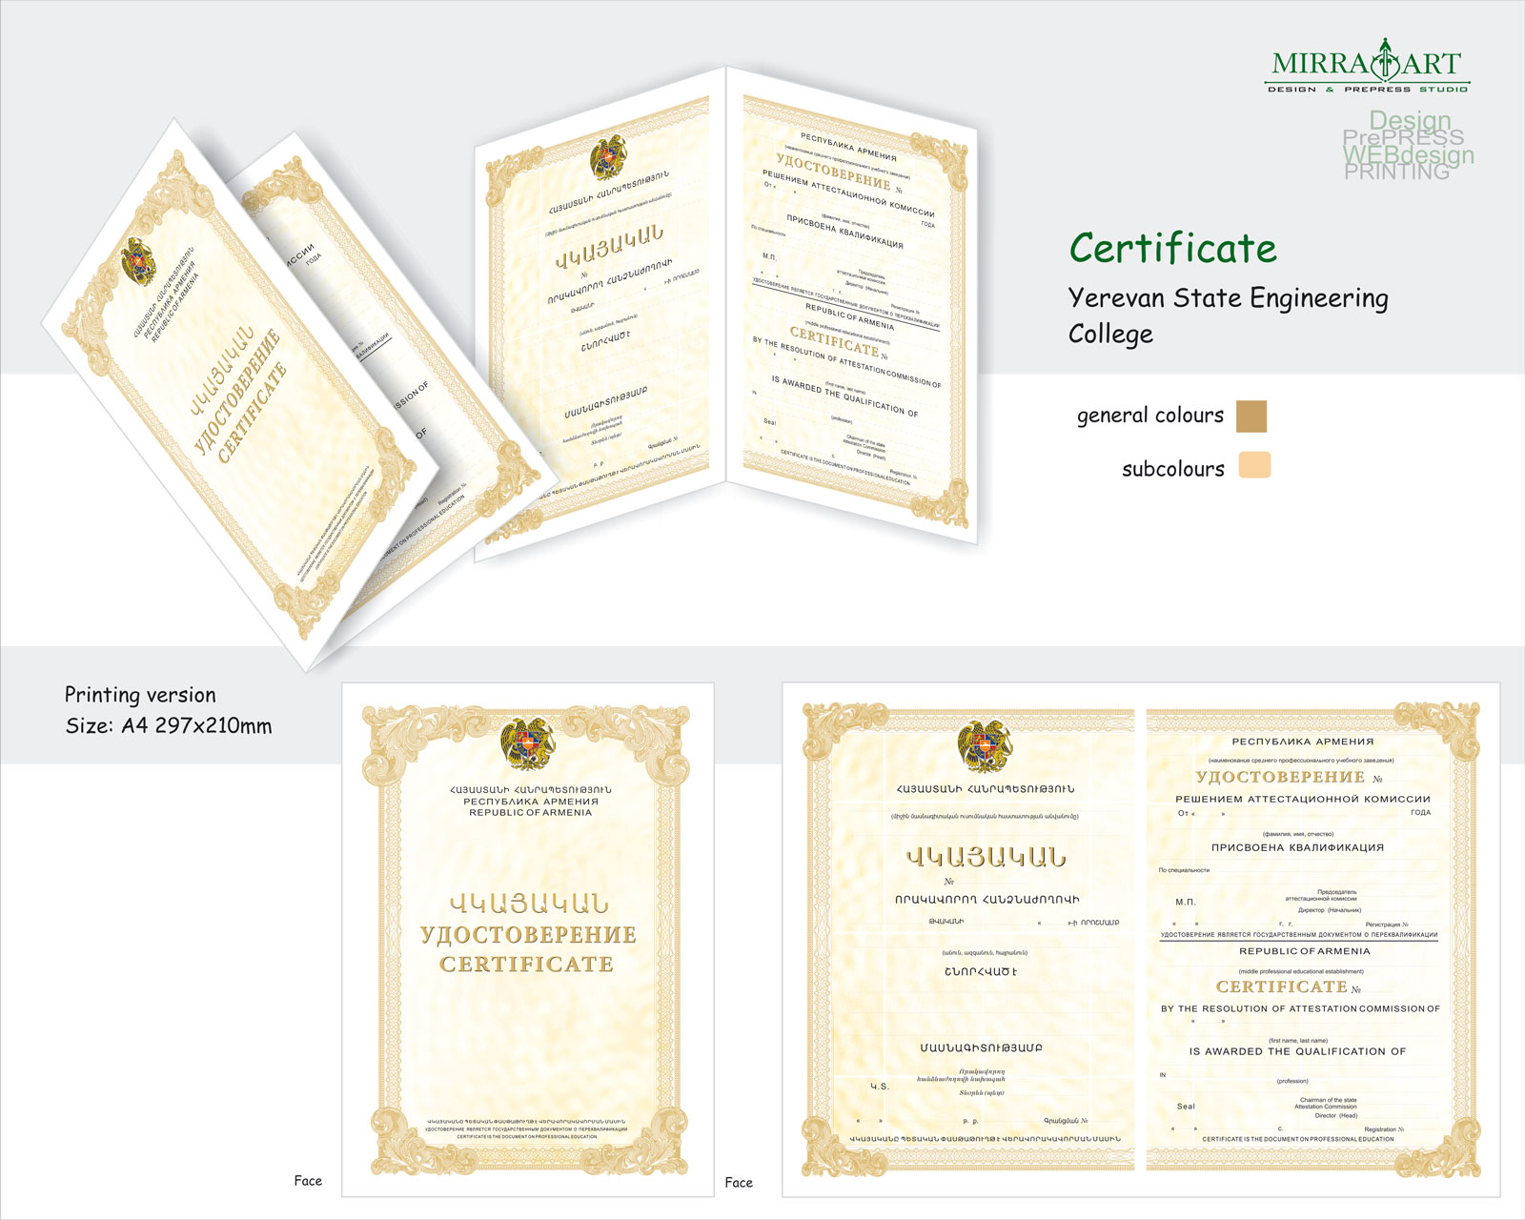Select the inside spread printing thumbnail
Viewport: 1525px width, 1220px height.
point(1141,940)
